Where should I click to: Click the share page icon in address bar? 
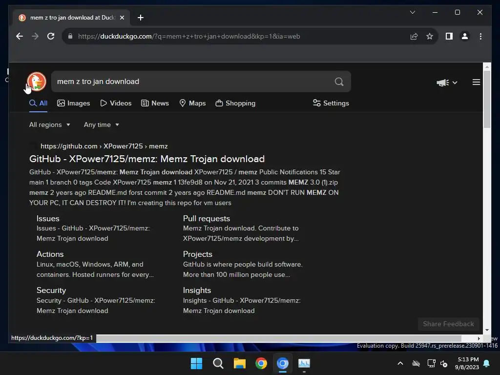click(414, 36)
